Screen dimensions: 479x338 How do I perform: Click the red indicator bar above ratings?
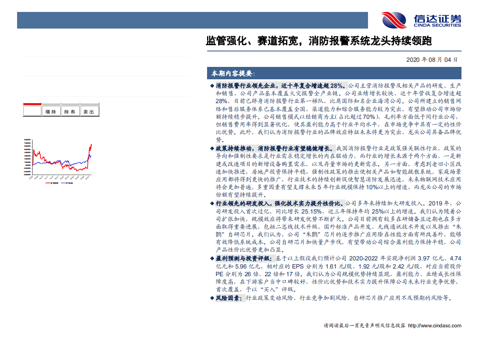click(32, 104)
